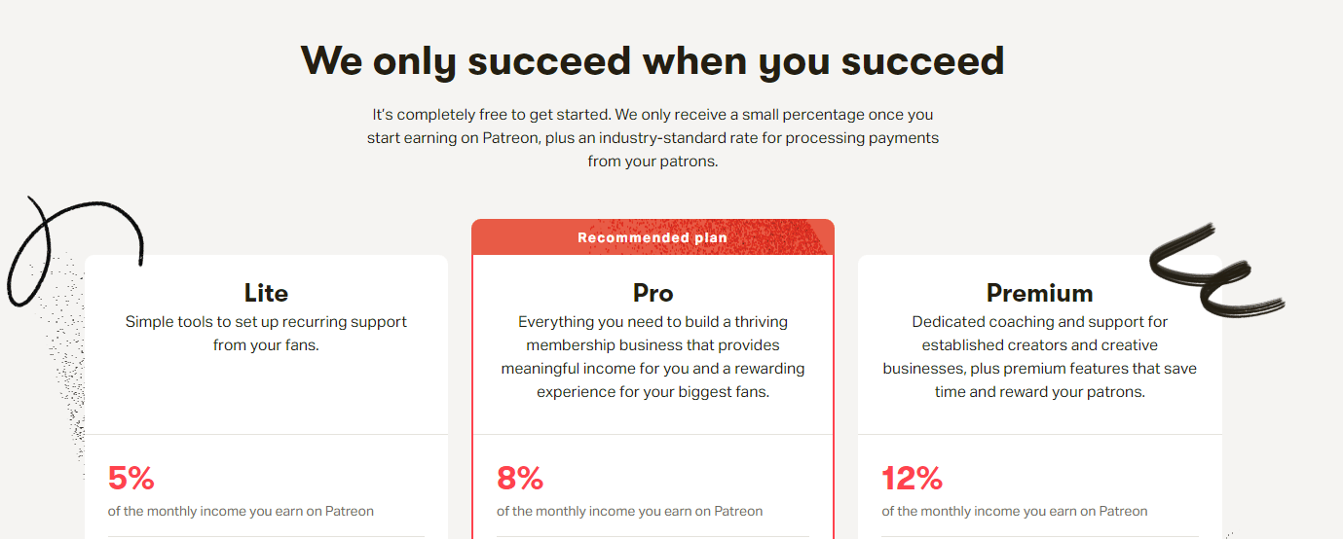Click the Lite plan title
Screen dimensions: 1343x539
[266, 293]
